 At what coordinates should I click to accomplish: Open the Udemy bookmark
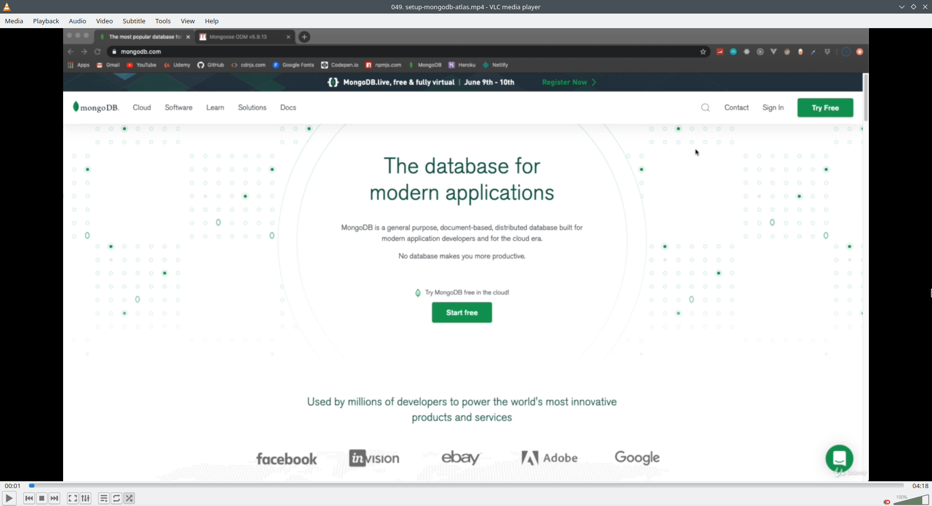click(x=177, y=65)
